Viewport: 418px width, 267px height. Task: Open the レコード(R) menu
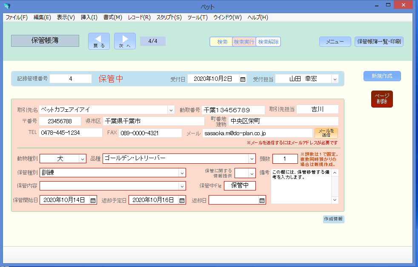[x=139, y=17]
